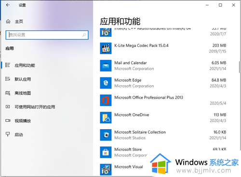Focus the 查找设置 search field
Image resolution: width=241 pixels, height=177 pixels.
click(x=47, y=35)
